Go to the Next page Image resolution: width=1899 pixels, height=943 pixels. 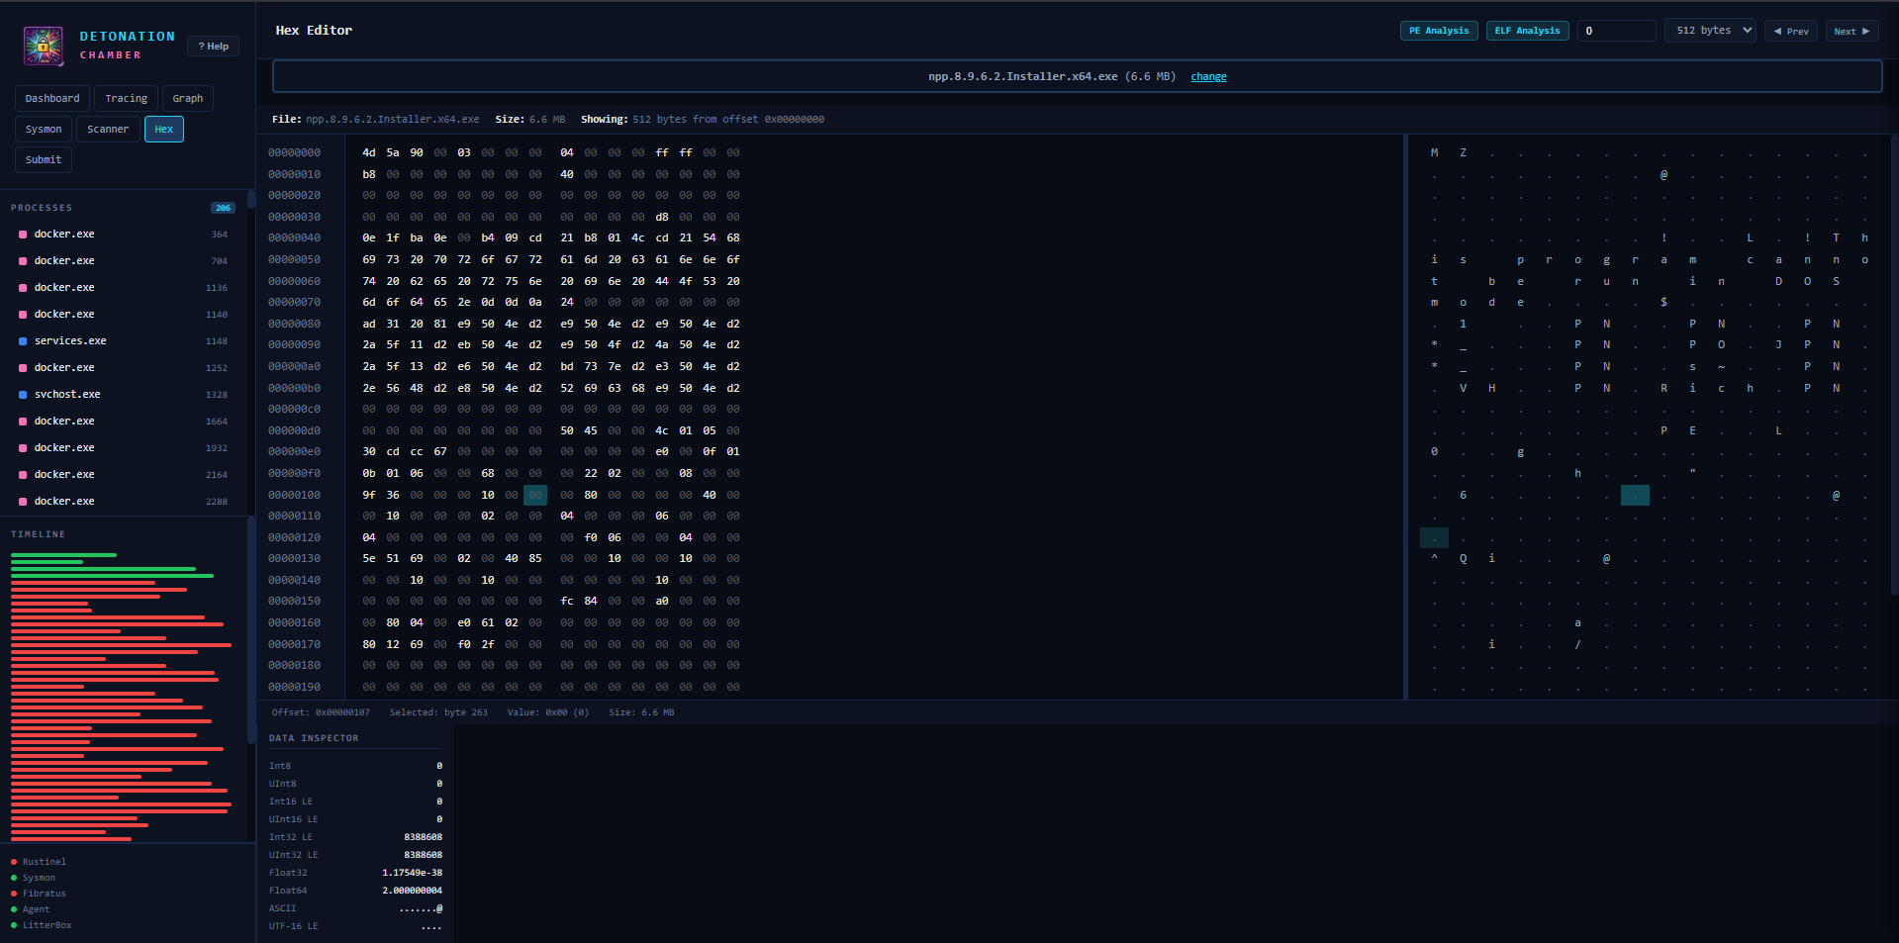pos(1852,31)
